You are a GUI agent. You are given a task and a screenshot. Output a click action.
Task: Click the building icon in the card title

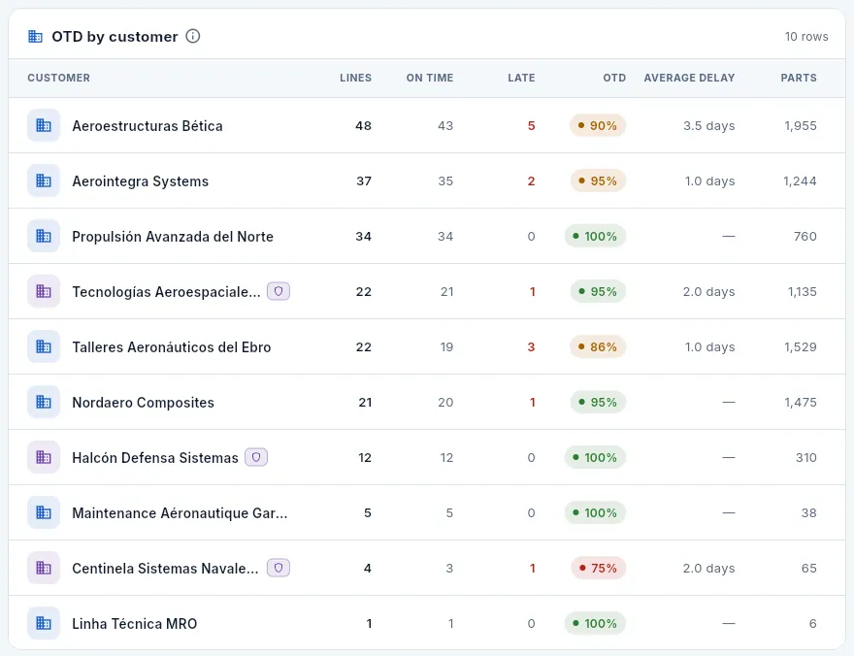pos(35,37)
